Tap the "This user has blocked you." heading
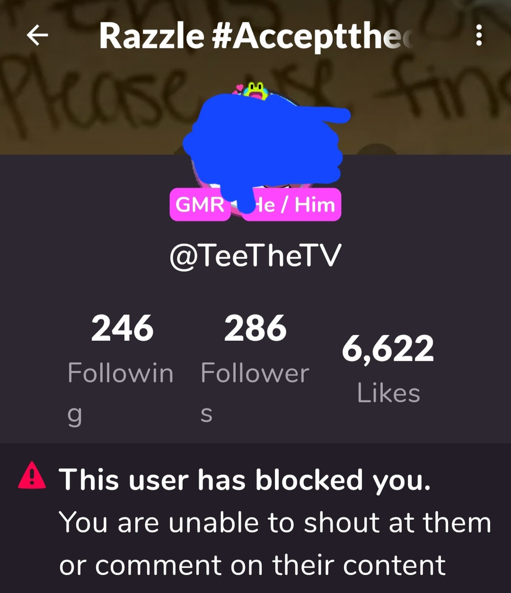The width and height of the screenshot is (511, 593). (x=245, y=479)
